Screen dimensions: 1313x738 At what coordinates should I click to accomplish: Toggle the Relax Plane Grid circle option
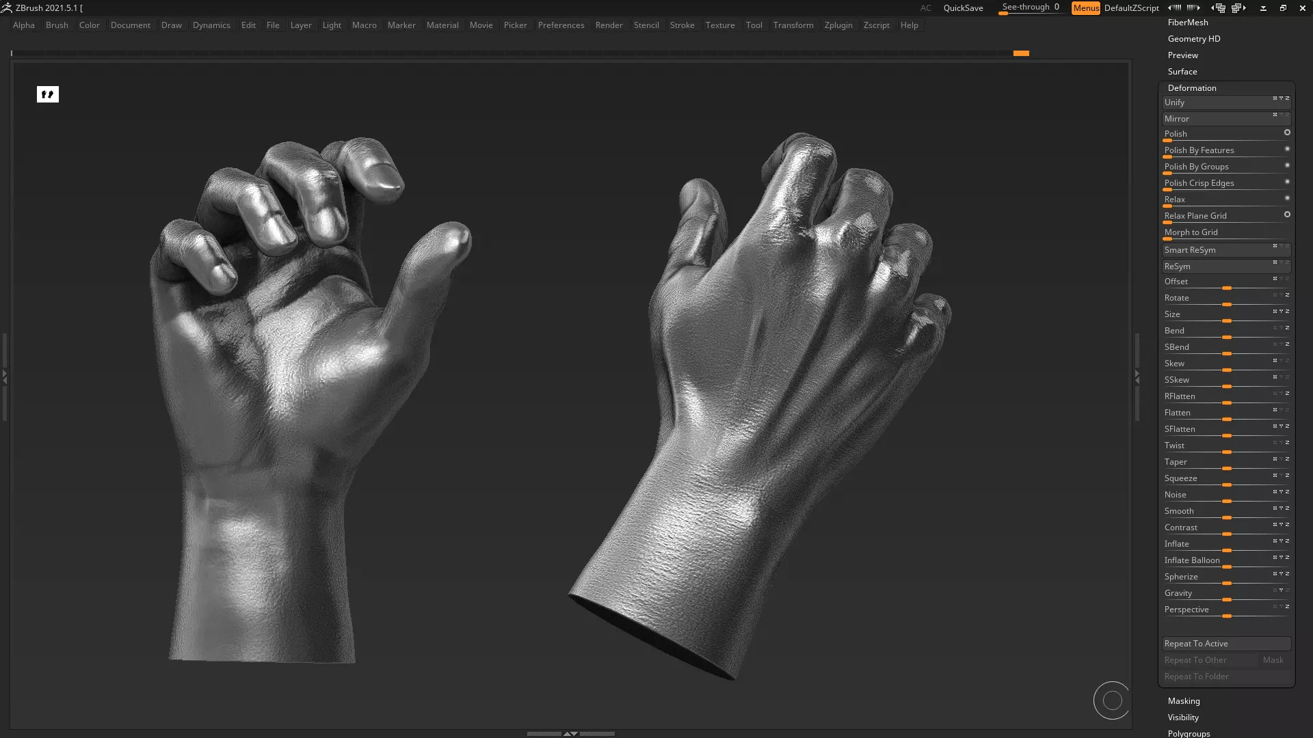pos(1287,215)
